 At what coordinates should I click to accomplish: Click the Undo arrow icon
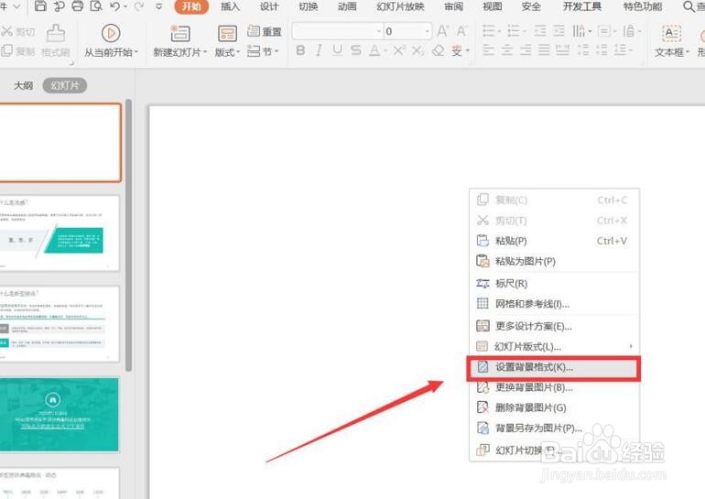pos(114,5)
